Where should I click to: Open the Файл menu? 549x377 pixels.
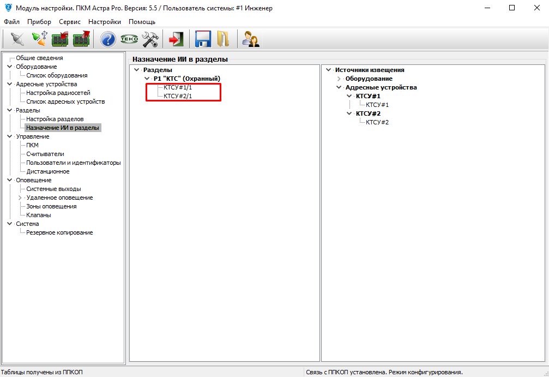pyautogui.click(x=11, y=22)
